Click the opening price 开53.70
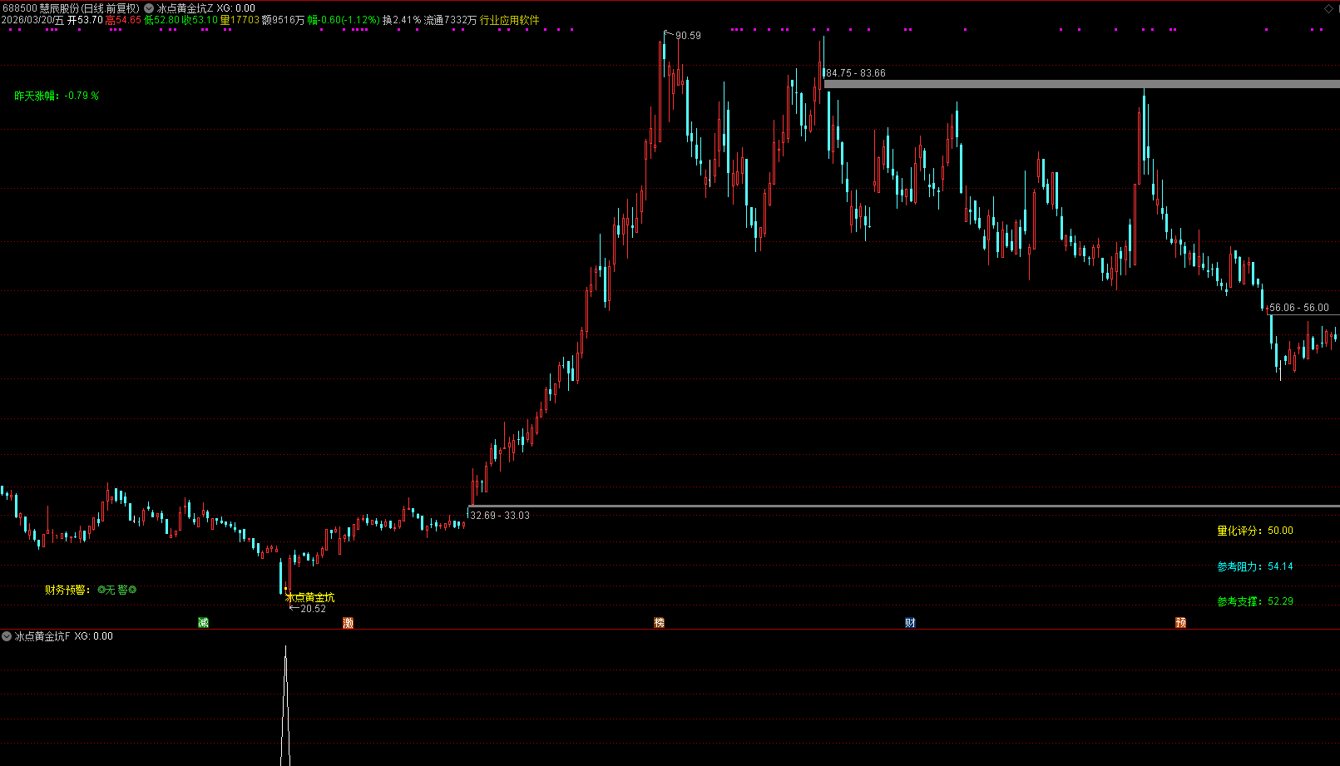Screen dimensions: 1340x766 [85, 20]
